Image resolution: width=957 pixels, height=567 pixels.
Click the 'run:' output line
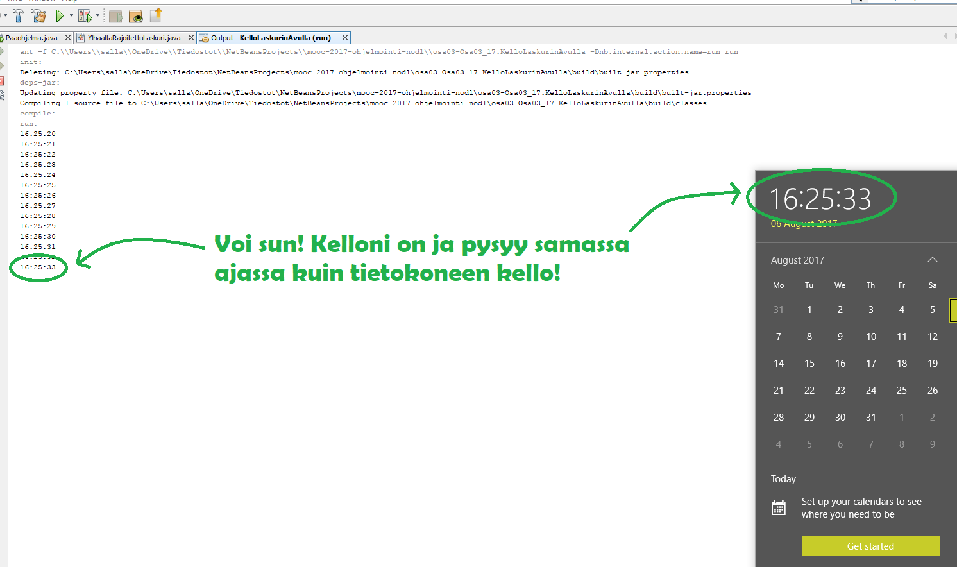[29, 124]
